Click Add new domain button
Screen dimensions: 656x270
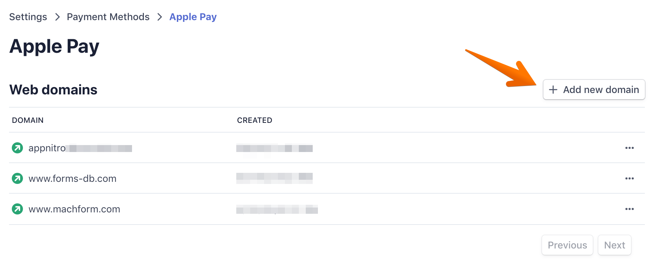[594, 90]
